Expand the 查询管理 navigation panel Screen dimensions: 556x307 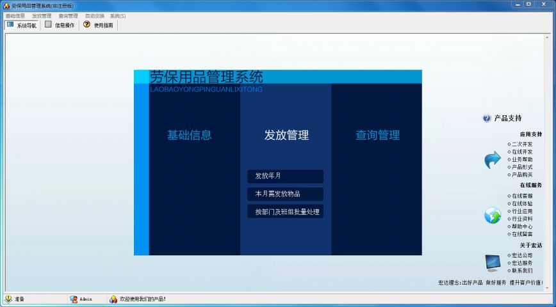point(377,135)
